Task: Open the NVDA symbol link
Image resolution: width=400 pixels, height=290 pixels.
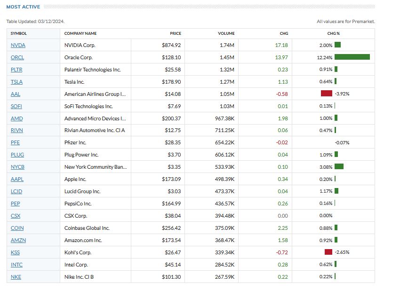Action: coord(18,45)
